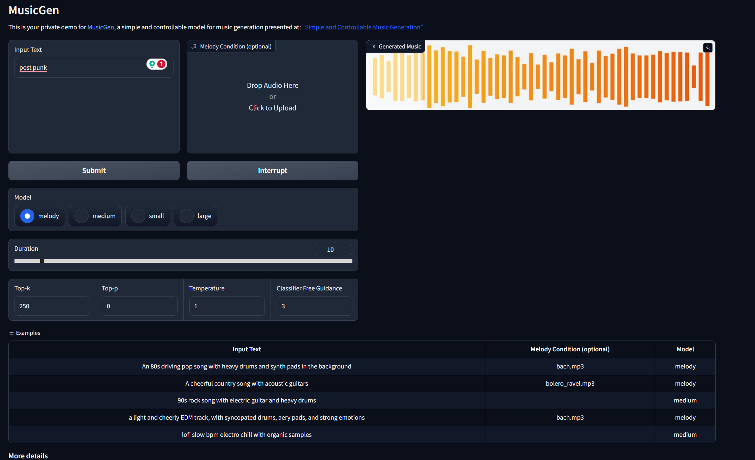Image resolution: width=755 pixels, height=460 pixels.
Task: Click the lightbulb icon in Input Text box
Action: (x=152, y=64)
